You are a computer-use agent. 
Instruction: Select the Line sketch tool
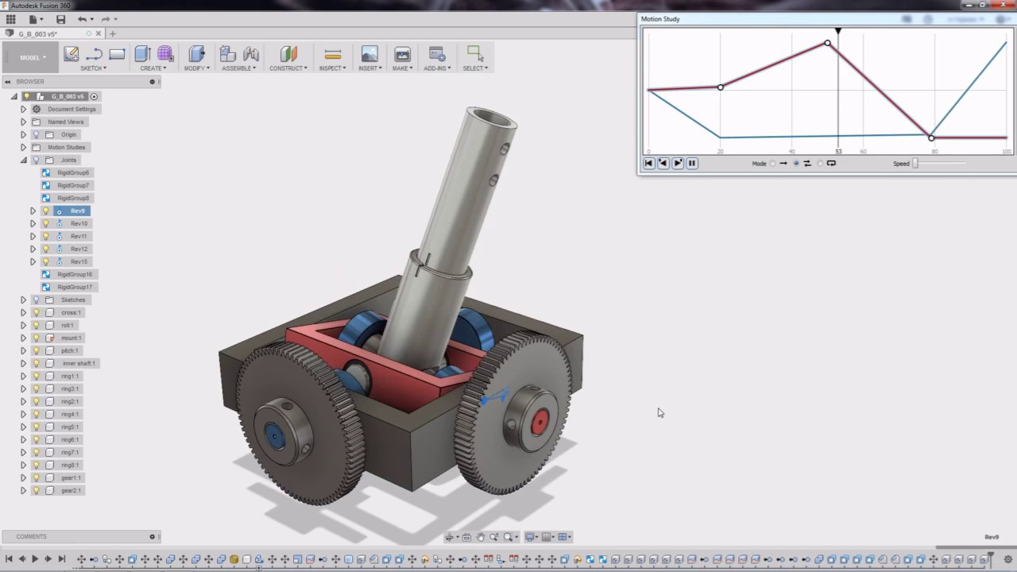94,54
